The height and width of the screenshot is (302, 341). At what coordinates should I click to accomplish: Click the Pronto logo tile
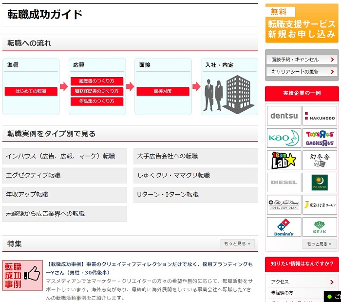click(x=320, y=182)
